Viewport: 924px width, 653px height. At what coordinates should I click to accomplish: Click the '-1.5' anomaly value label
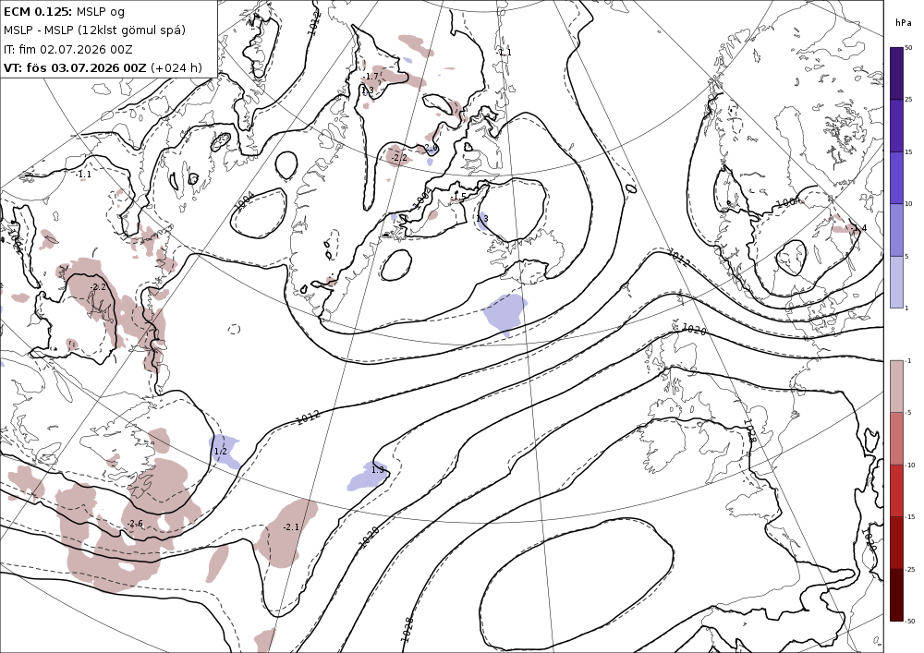tap(458, 196)
